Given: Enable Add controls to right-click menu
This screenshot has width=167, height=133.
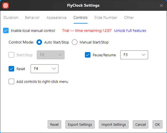Looking at the screenshot, I should pyautogui.click(x=11, y=81).
